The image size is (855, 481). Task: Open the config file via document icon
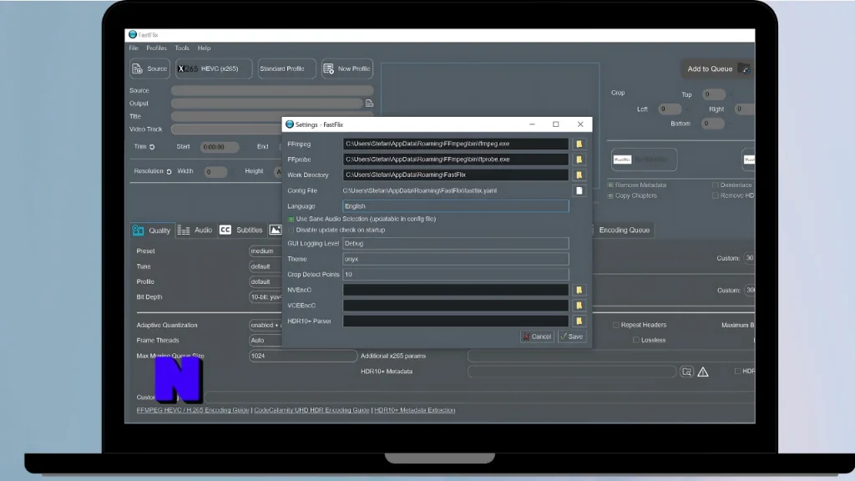point(579,191)
